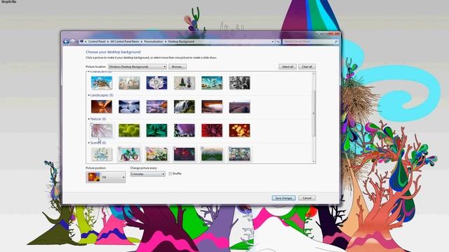Open the All Control Panel Items breadcrumb
Screen dimensions: 449x252
(x=125, y=41)
